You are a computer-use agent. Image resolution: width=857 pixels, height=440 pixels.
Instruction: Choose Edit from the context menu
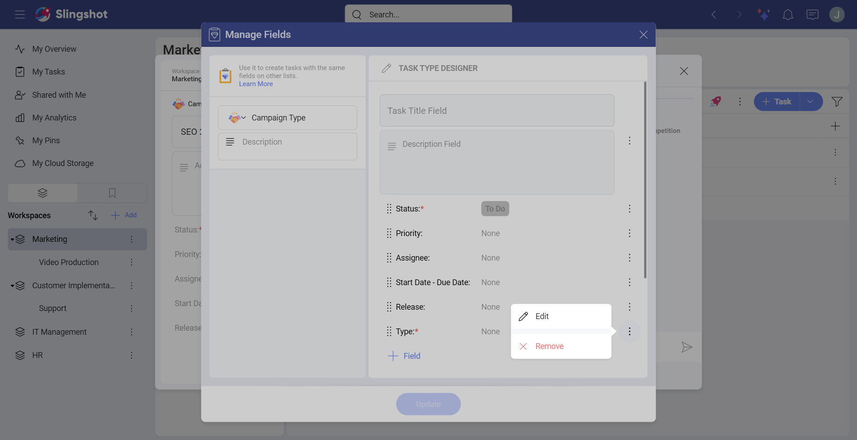(x=561, y=316)
